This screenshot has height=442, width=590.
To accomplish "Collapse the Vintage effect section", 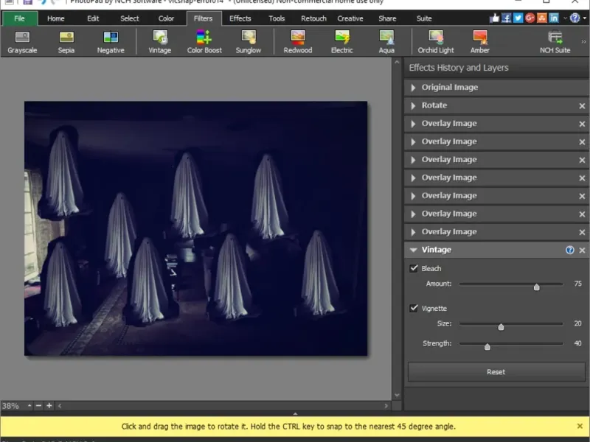I will pos(414,250).
